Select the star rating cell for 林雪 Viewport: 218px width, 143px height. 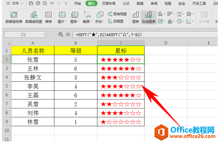pyautogui.click(x=121, y=122)
